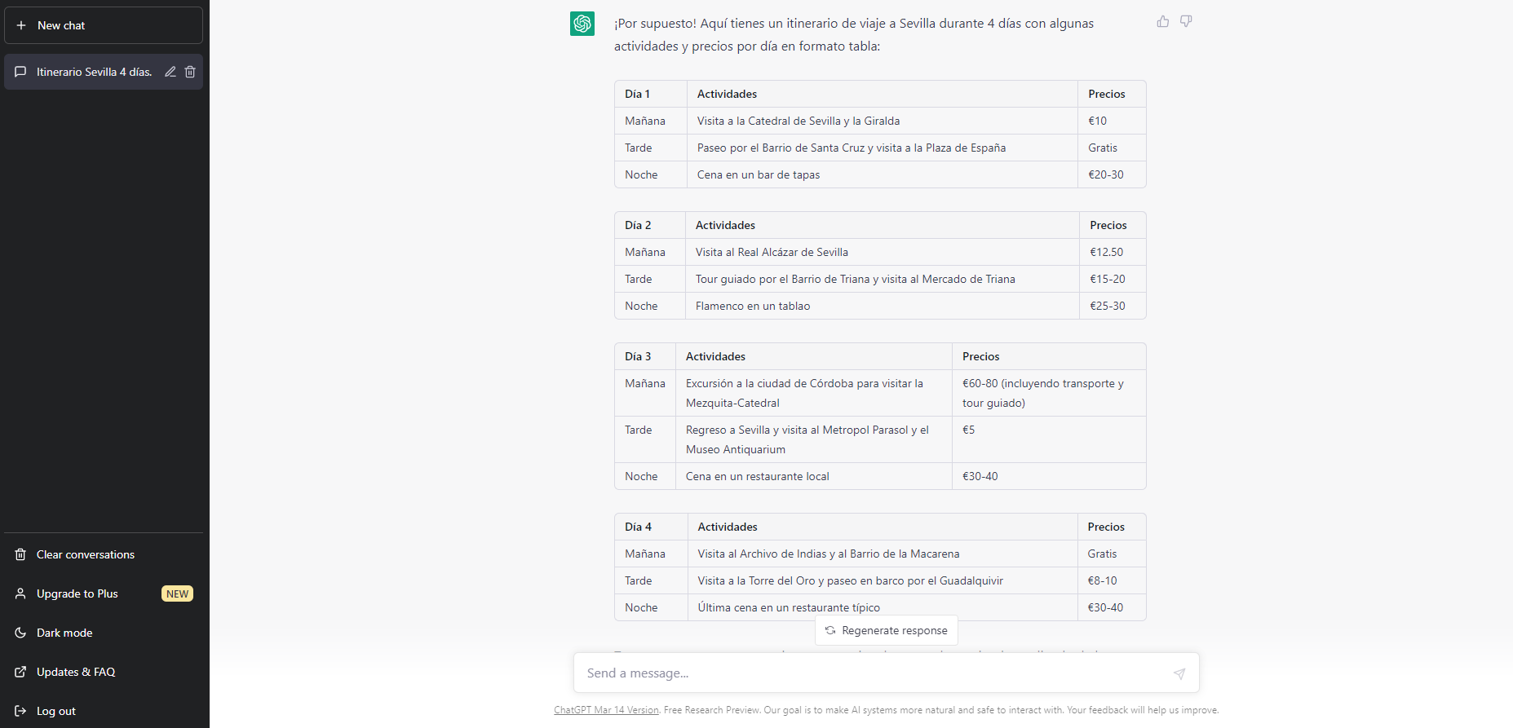This screenshot has width=1513, height=728.
Task: Click the Visita a la Catedral de Sevilla cell
Action: point(883,121)
